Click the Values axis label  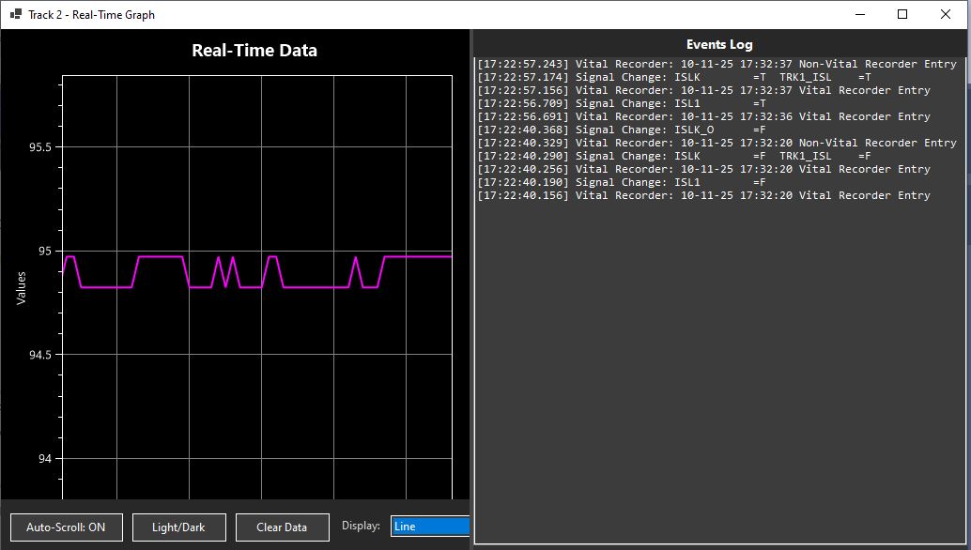pos(21,288)
